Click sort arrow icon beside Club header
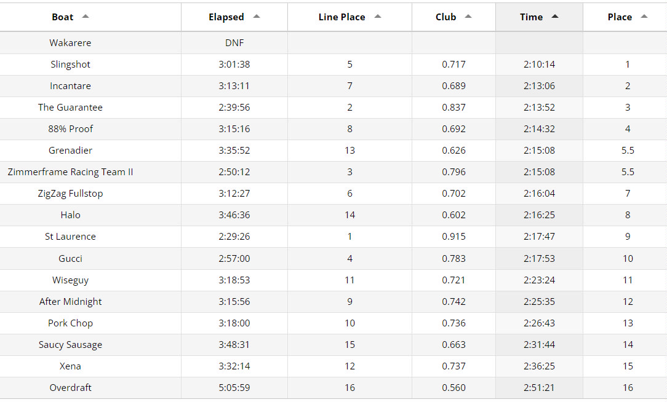Viewport: 667px width, 402px height. pyautogui.click(x=468, y=17)
